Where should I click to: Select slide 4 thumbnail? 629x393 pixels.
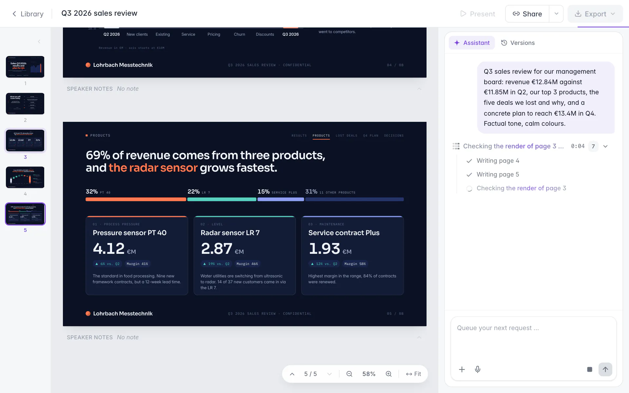coord(25,177)
